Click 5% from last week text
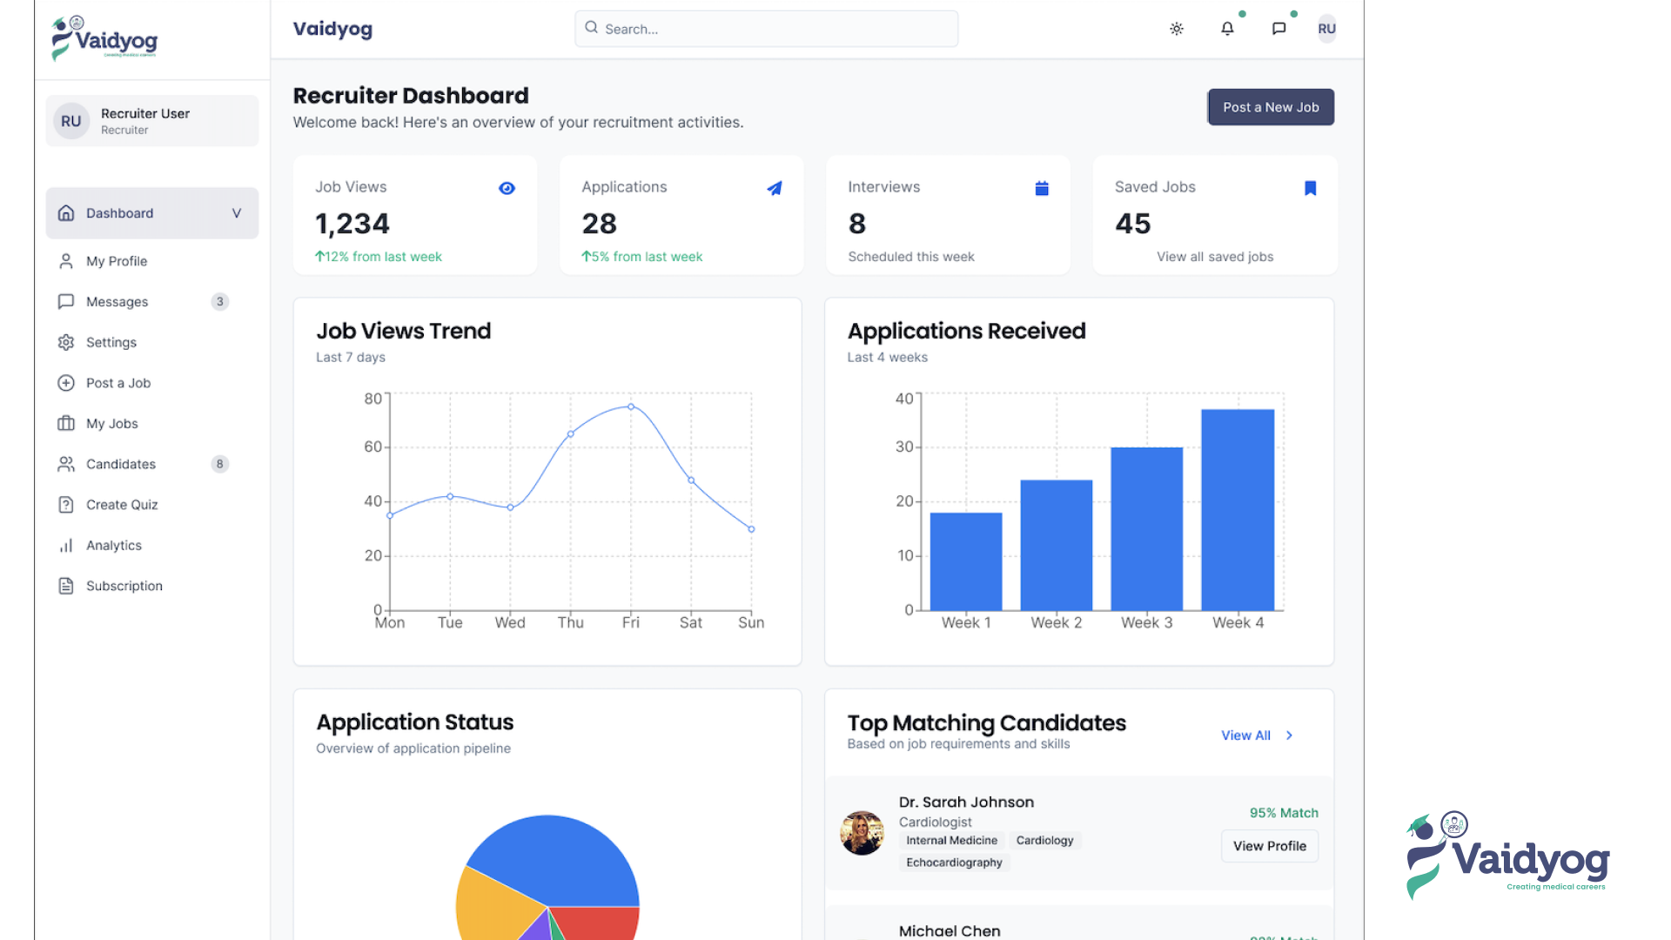 point(642,257)
